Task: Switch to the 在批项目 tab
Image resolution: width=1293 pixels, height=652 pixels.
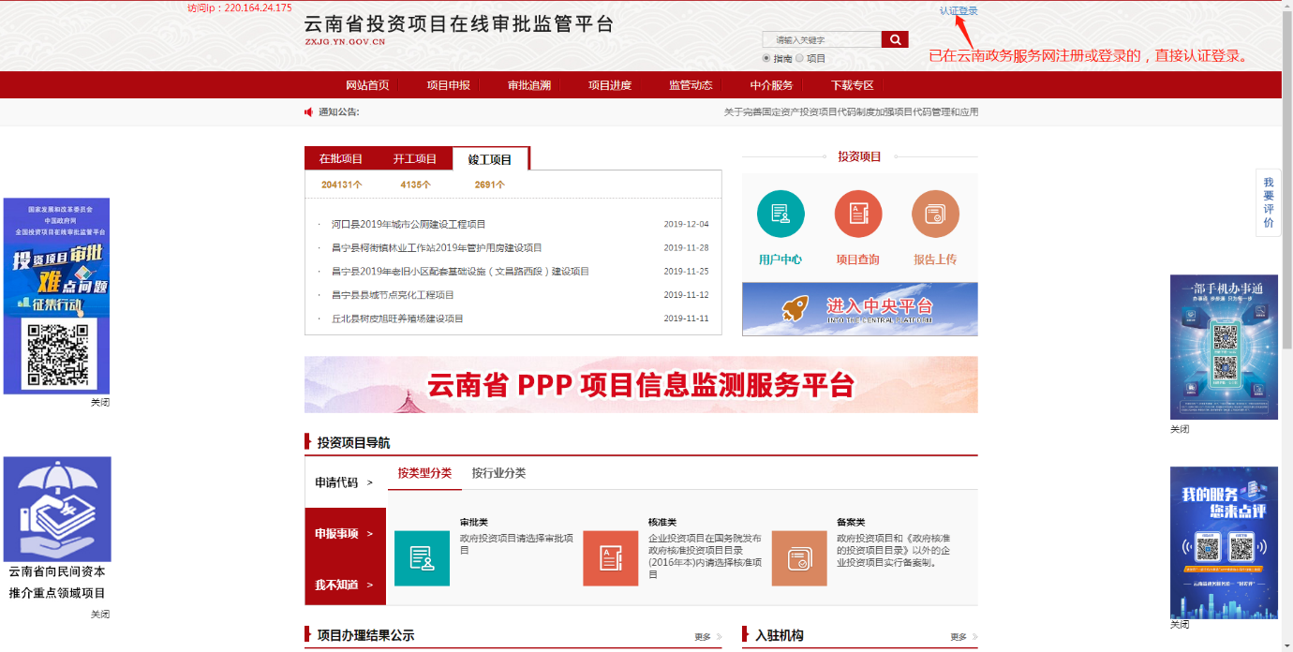Action: pos(340,159)
